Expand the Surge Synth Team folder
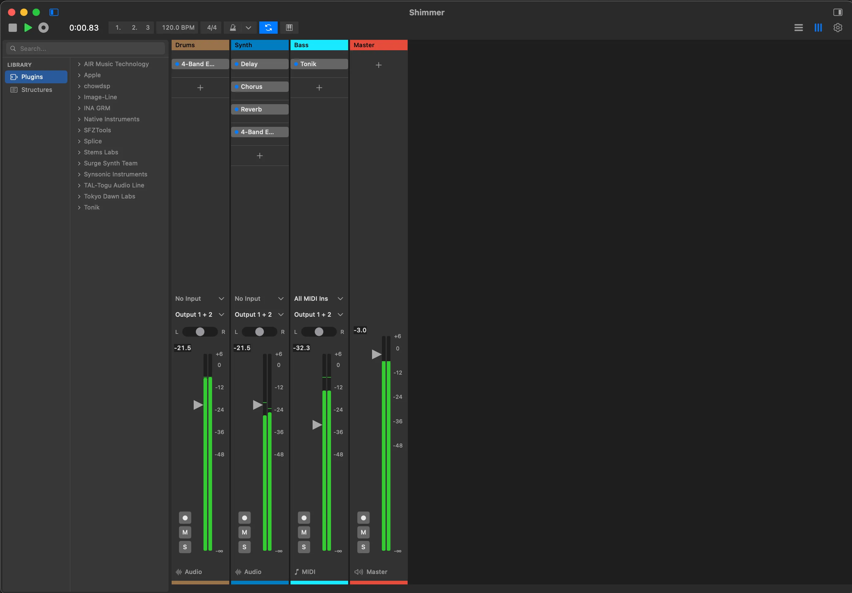Screen dimensions: 852x593 click(79, 164)
